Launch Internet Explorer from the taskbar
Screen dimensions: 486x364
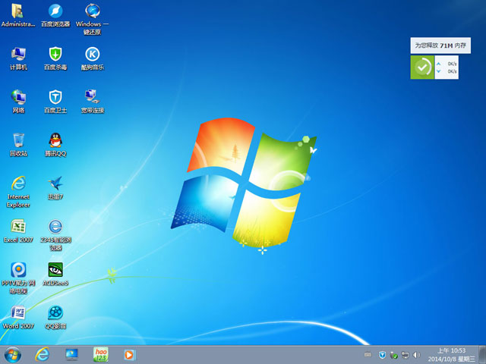[43, 355]
